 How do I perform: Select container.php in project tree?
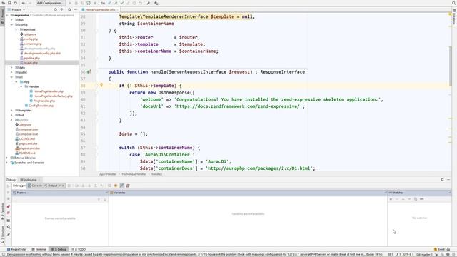click(32, 44)
